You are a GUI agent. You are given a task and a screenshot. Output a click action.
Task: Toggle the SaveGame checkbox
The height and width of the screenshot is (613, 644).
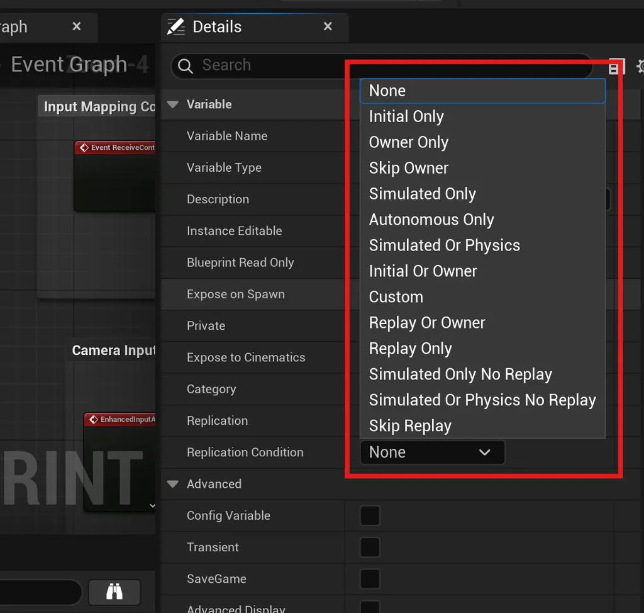(370, 579)
